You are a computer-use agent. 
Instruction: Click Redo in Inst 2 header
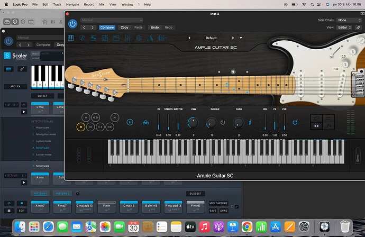click(169, 28)
